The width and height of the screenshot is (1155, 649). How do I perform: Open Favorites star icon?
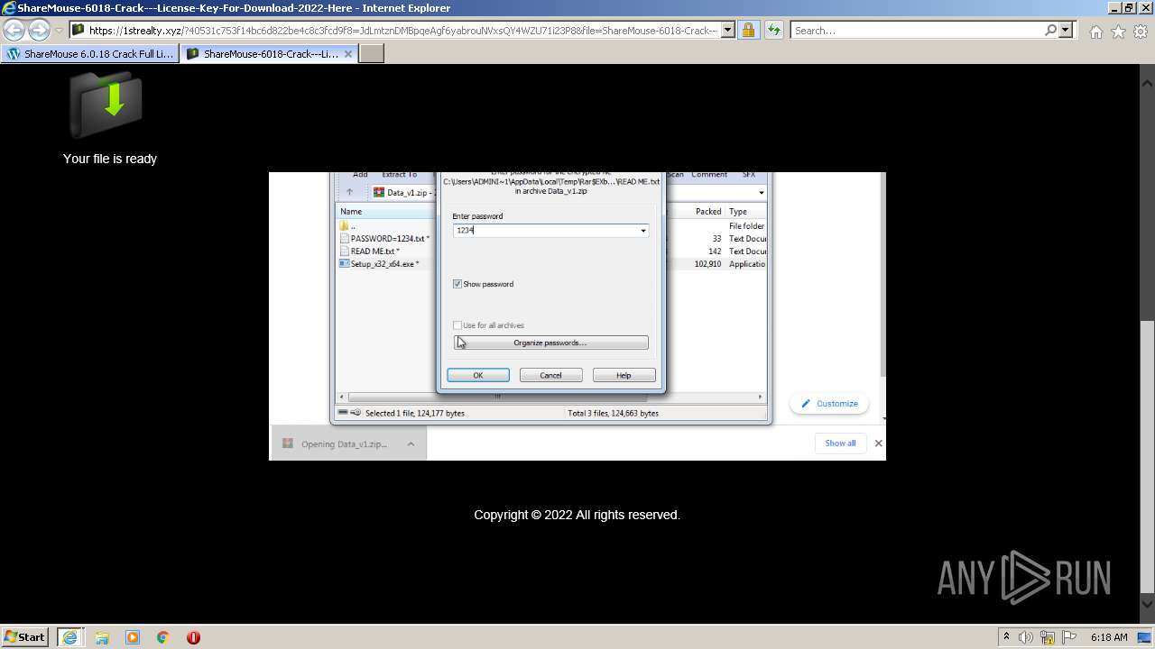(x=1118, y=32)
